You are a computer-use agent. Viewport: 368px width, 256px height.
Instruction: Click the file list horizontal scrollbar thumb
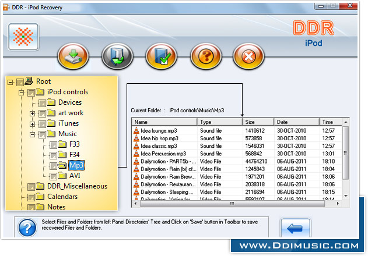[x=232, y=204]
